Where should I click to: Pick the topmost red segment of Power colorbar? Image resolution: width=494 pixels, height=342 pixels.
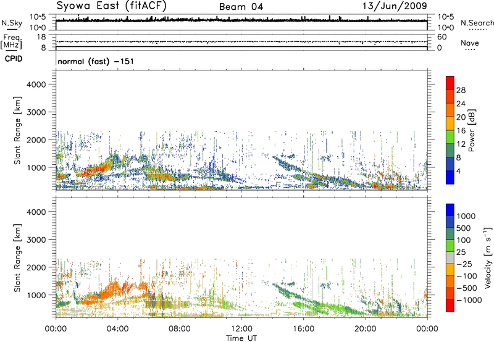[x=450, y=83]
